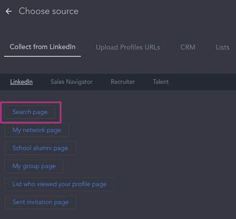236x219 pixels.
Task: Switch to the Sales Navigator sub-tab
Action: pos(71,82)
